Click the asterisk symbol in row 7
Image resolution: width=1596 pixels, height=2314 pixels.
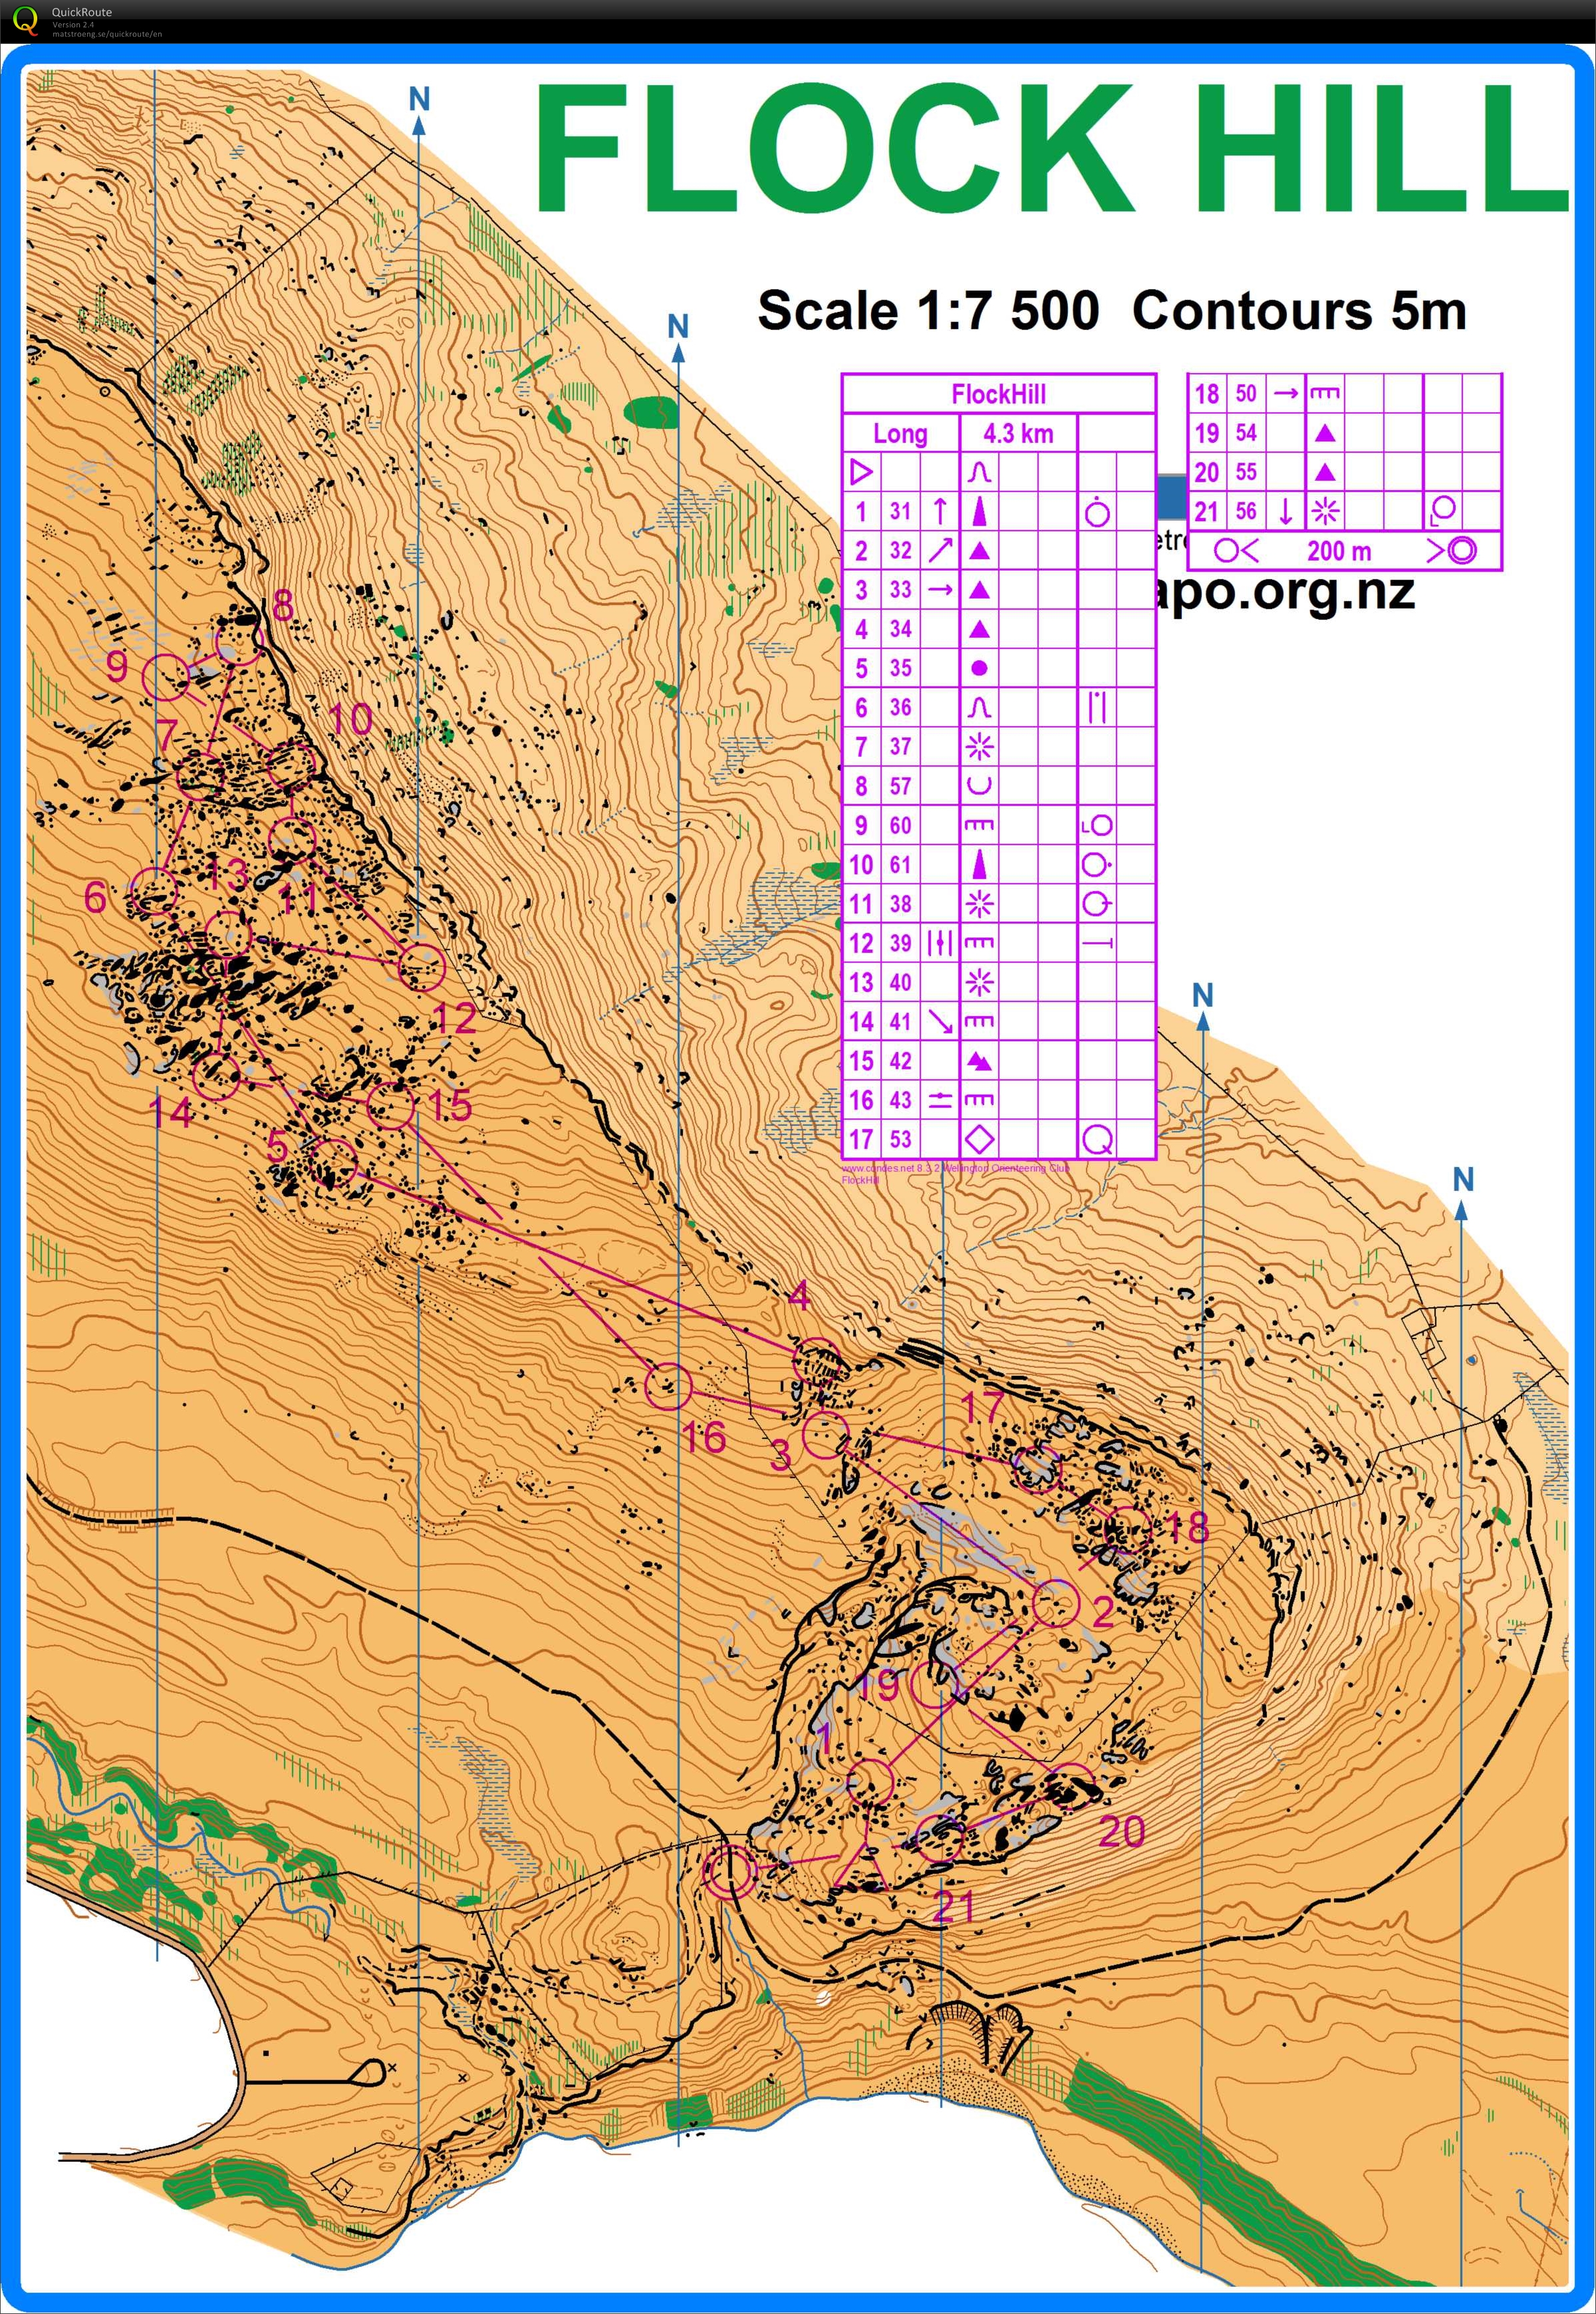979,746
